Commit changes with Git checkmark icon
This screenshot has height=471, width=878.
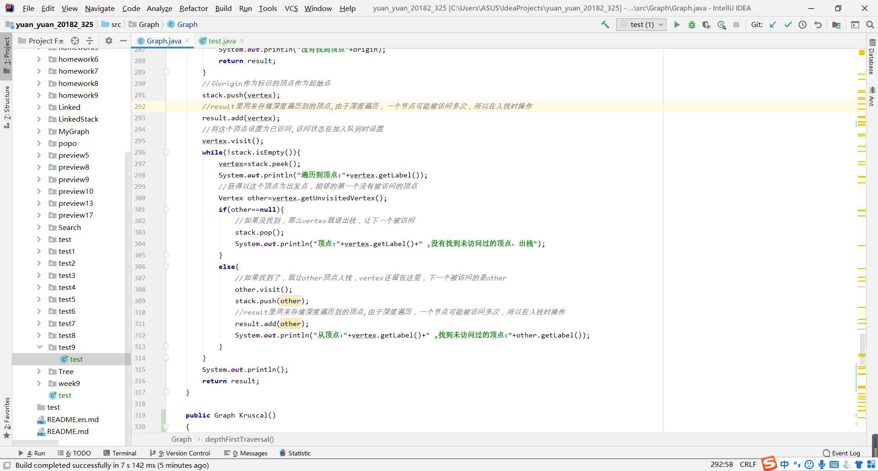click(788, 25)
